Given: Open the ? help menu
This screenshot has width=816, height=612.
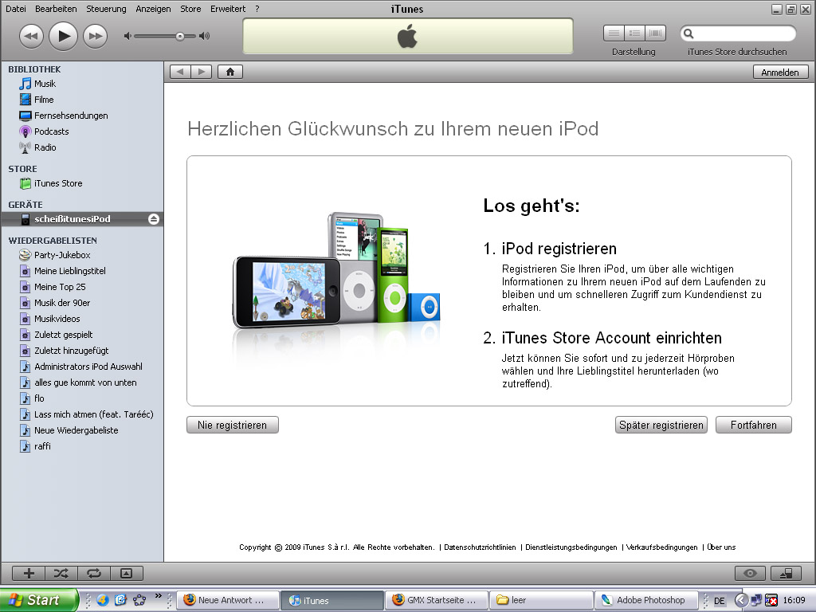Looking at the screenshot, I should click(x=257, y=9).
